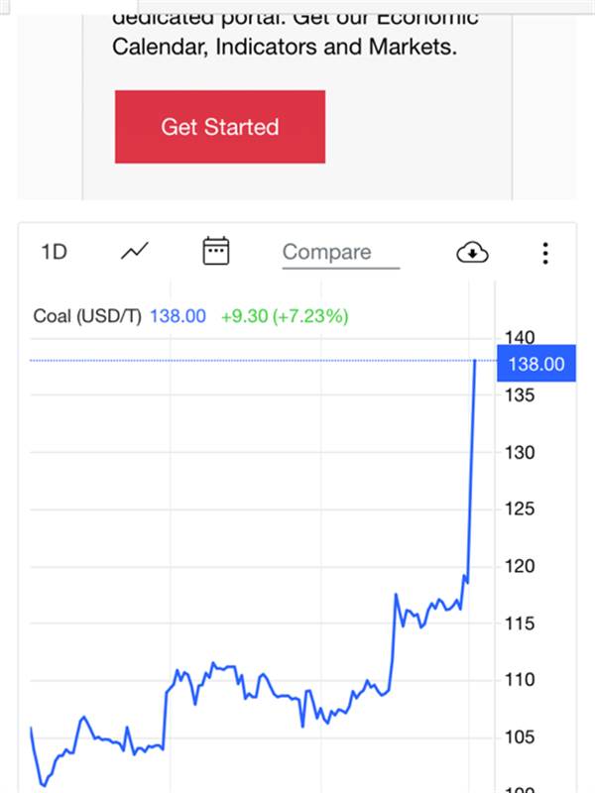Click the 130 price axis label
Viewport: 595px width, 793px height.
tap(519, 452)
